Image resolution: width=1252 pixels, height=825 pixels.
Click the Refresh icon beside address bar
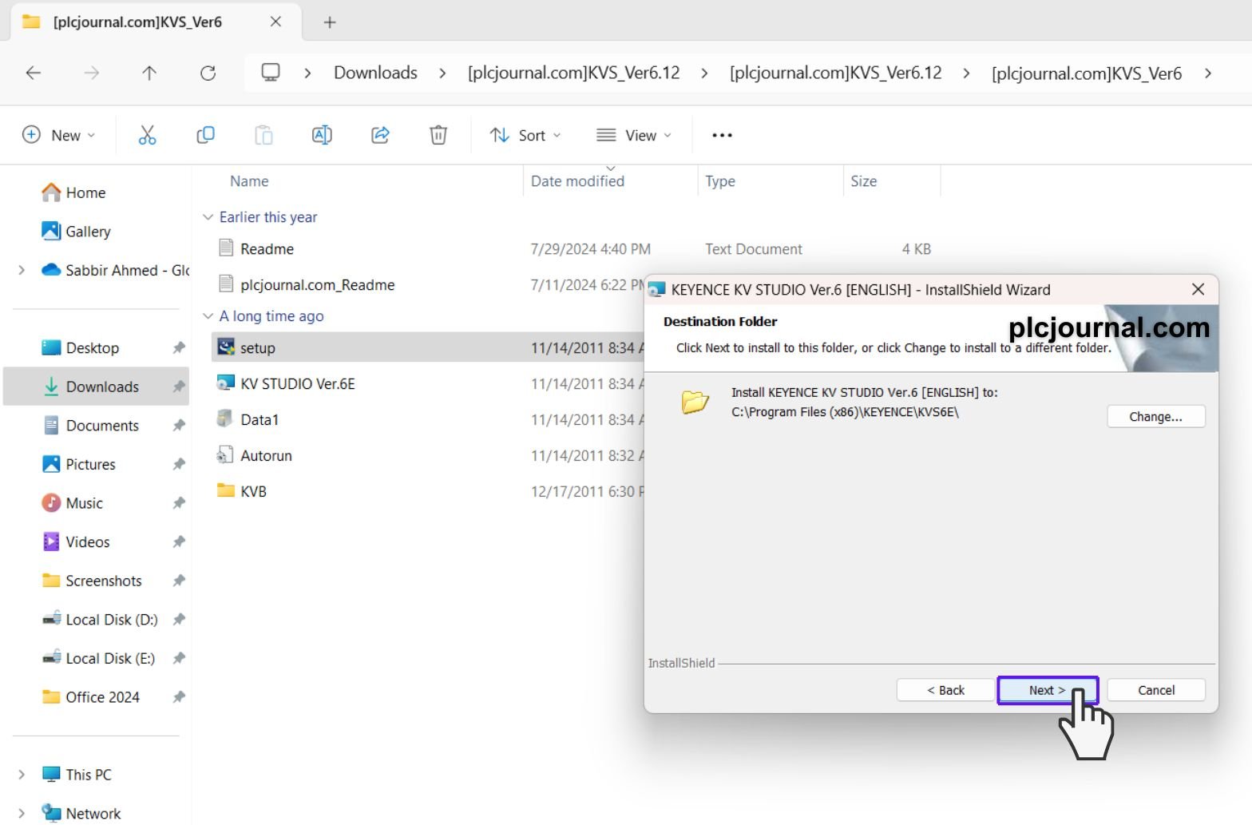click(208, 73)
